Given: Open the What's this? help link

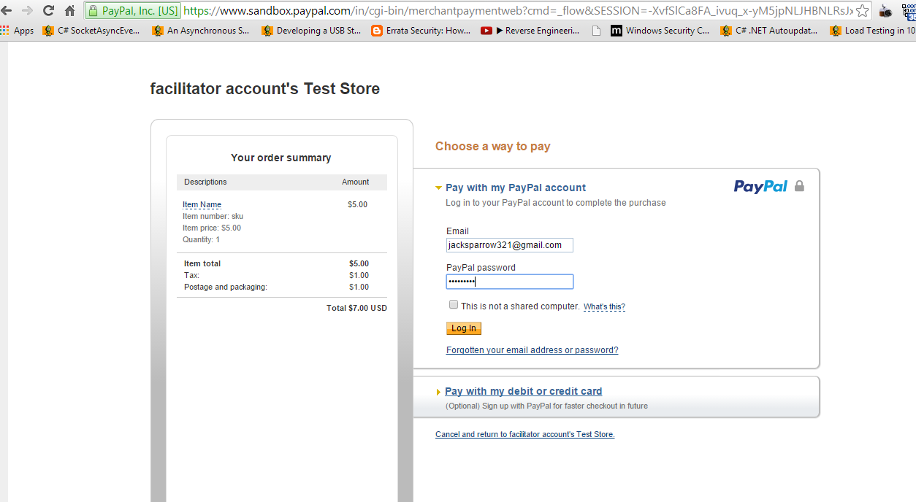Looking at the screenshot, I should [604, 306].
